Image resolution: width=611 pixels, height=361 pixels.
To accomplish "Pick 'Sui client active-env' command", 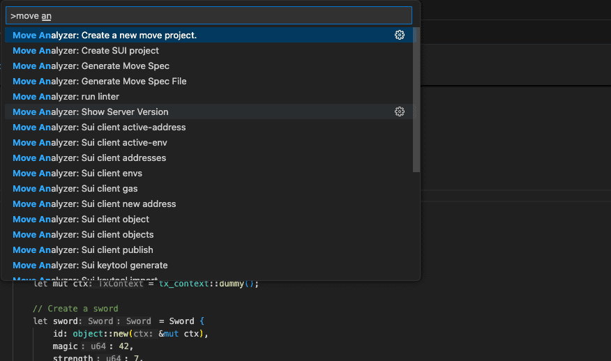I will coord(209,143).
